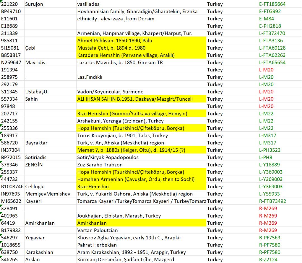302x263 pixels.
Task: Click haplogroup cell E-FT185664
Action: (280, 4)
